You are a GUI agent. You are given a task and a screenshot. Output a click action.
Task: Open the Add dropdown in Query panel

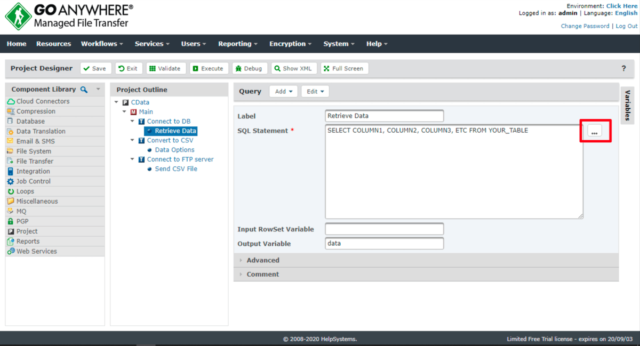coord(284,91)
